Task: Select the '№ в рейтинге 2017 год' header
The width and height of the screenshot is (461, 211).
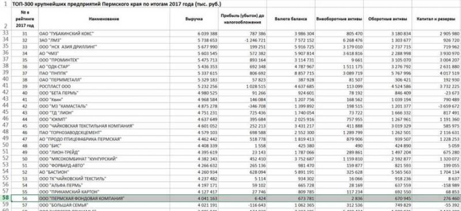Action: point(25,19)
